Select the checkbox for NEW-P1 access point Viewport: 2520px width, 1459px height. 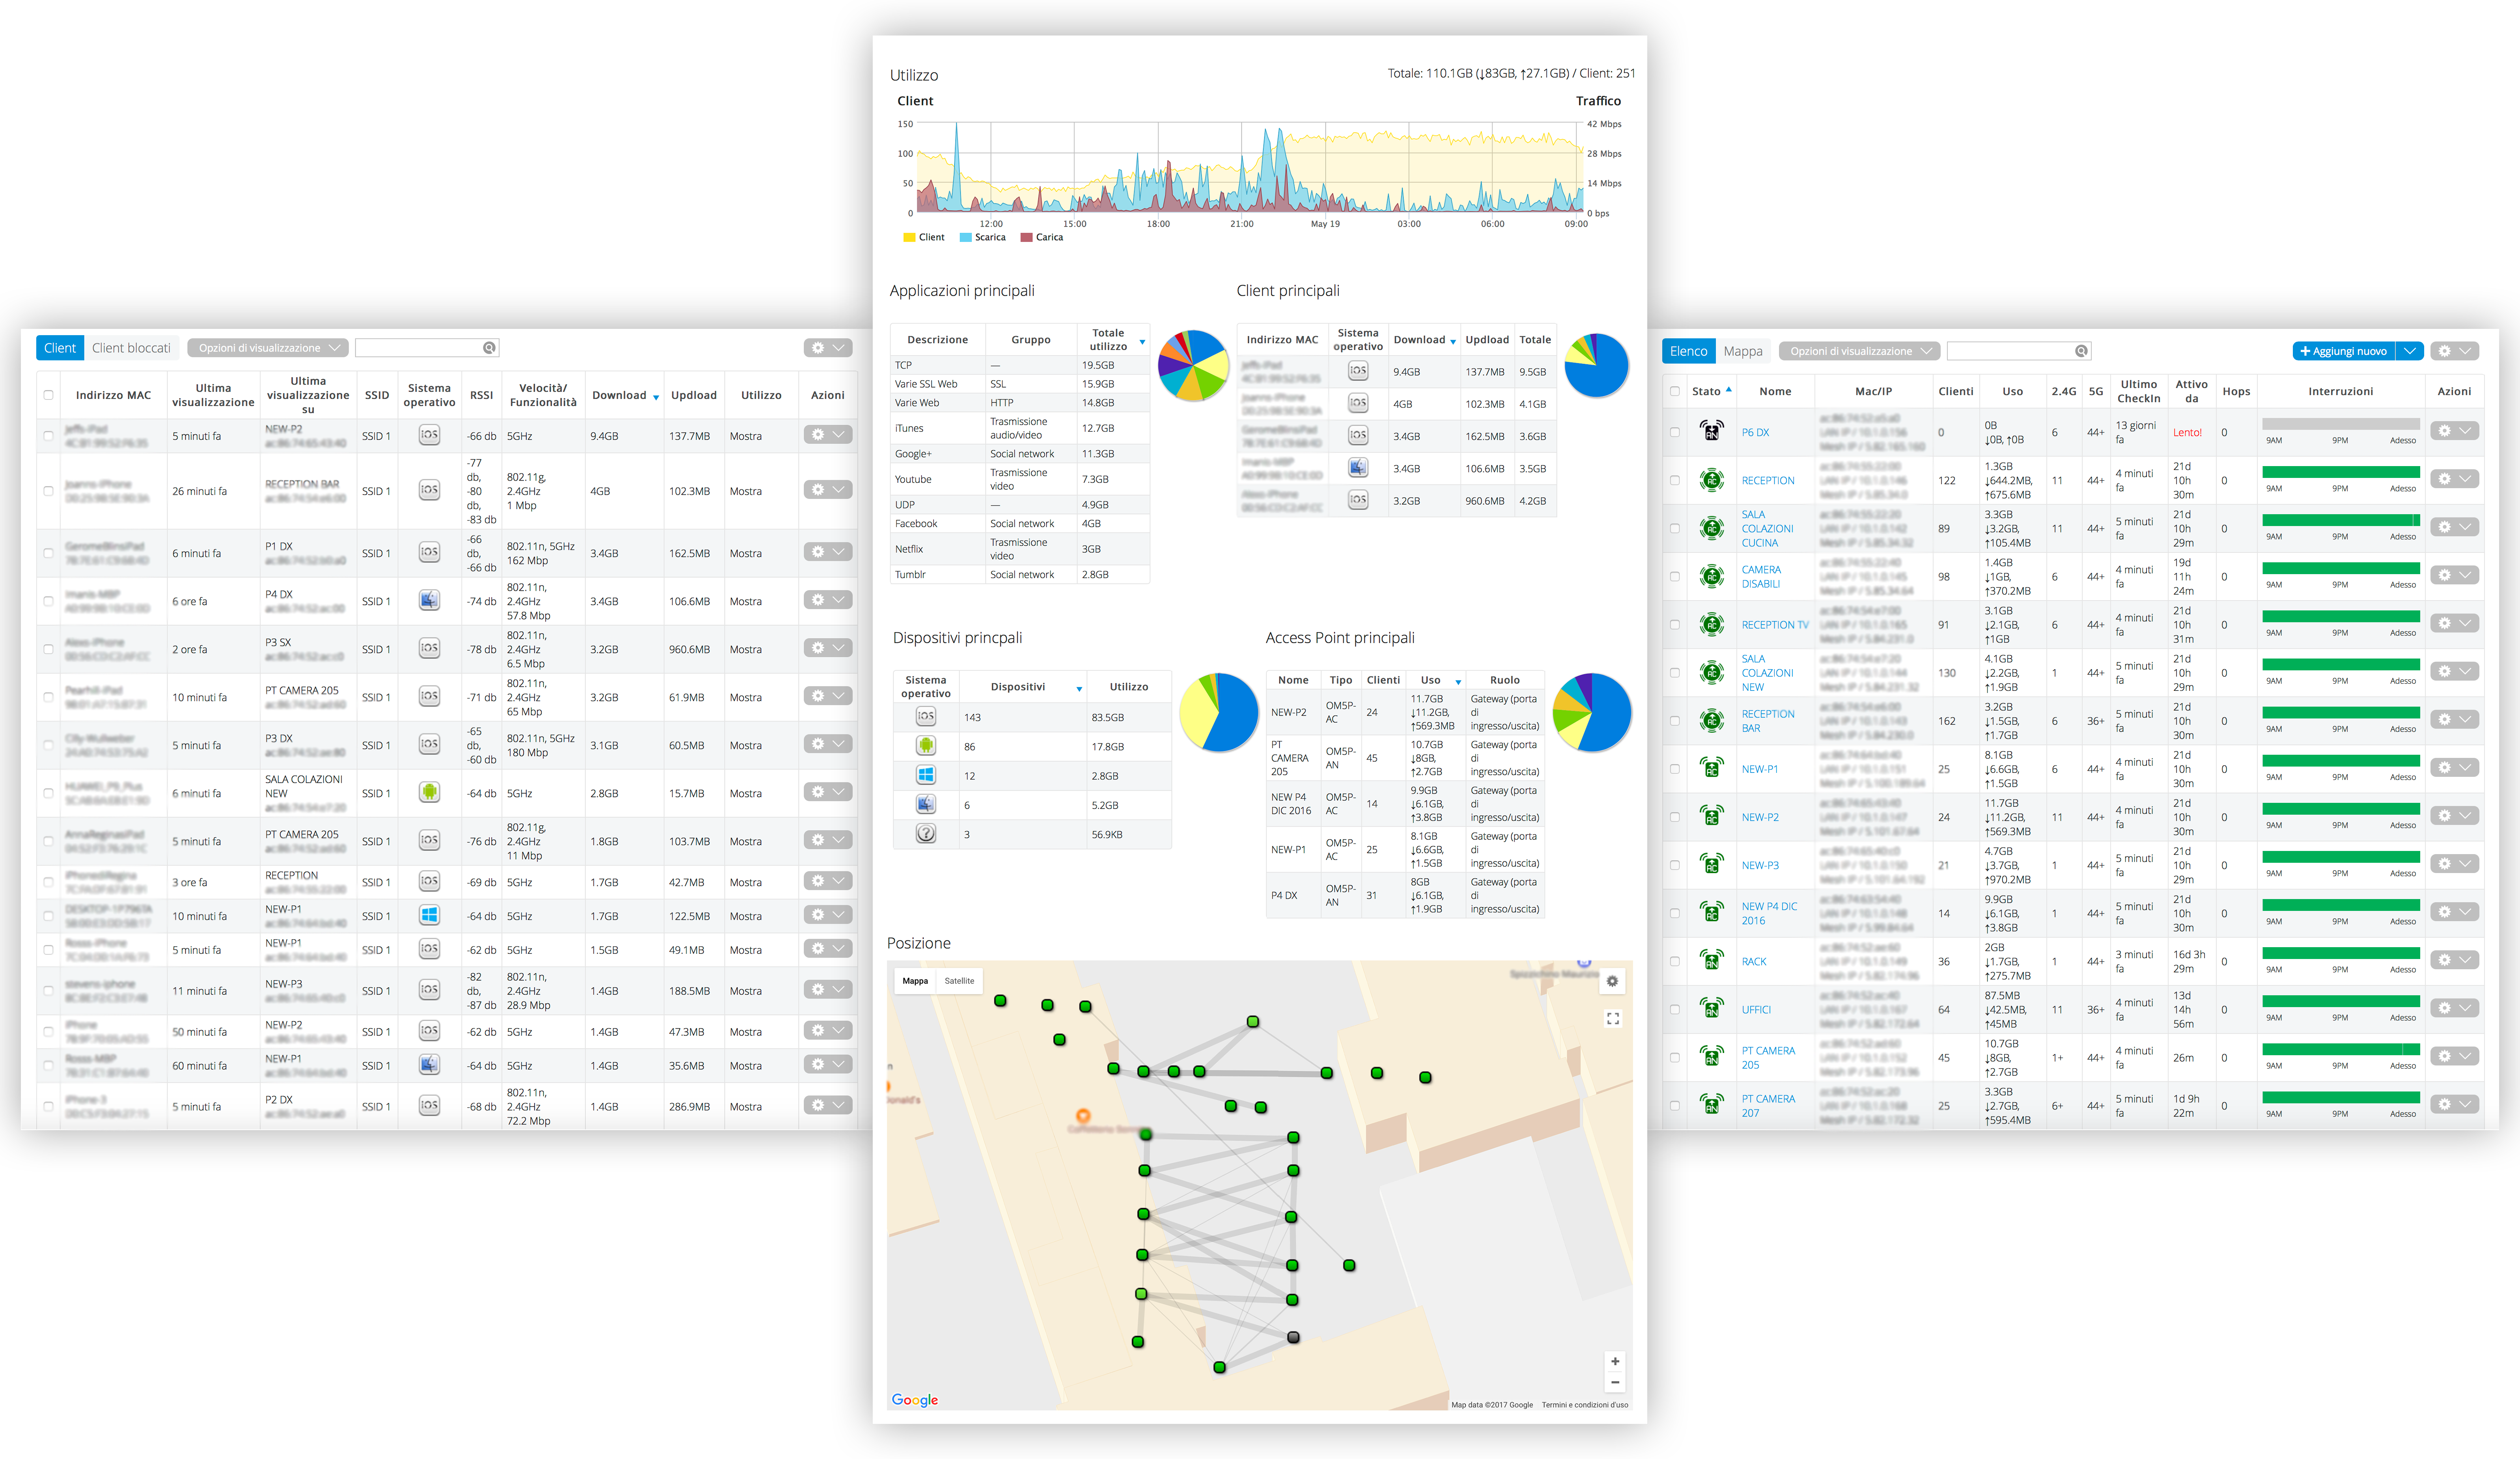[1675, 769]
